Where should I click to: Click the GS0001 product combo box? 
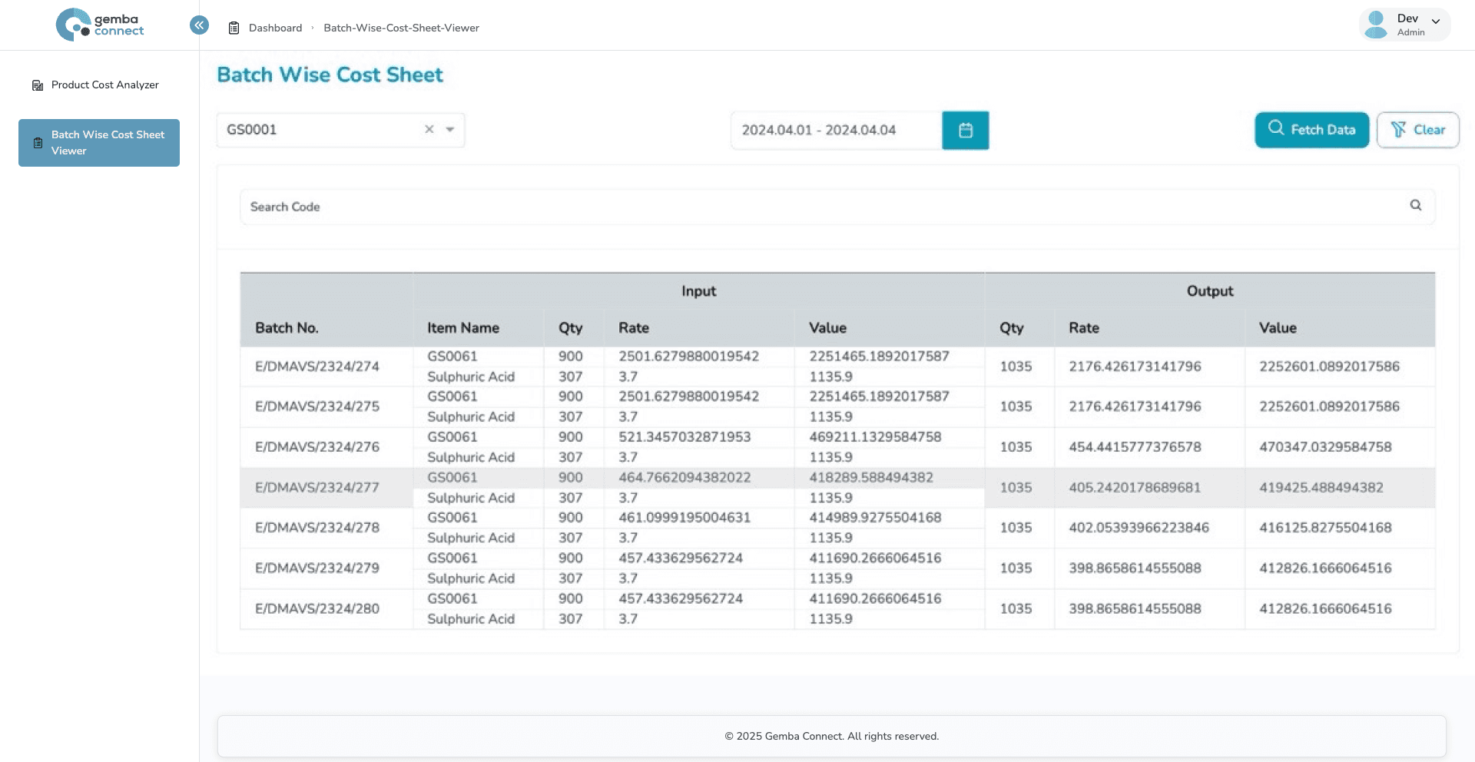click(340, 130)
